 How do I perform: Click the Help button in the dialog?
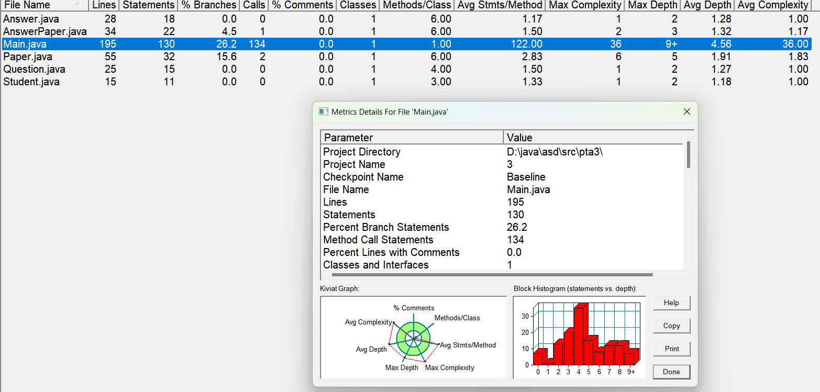671,303
